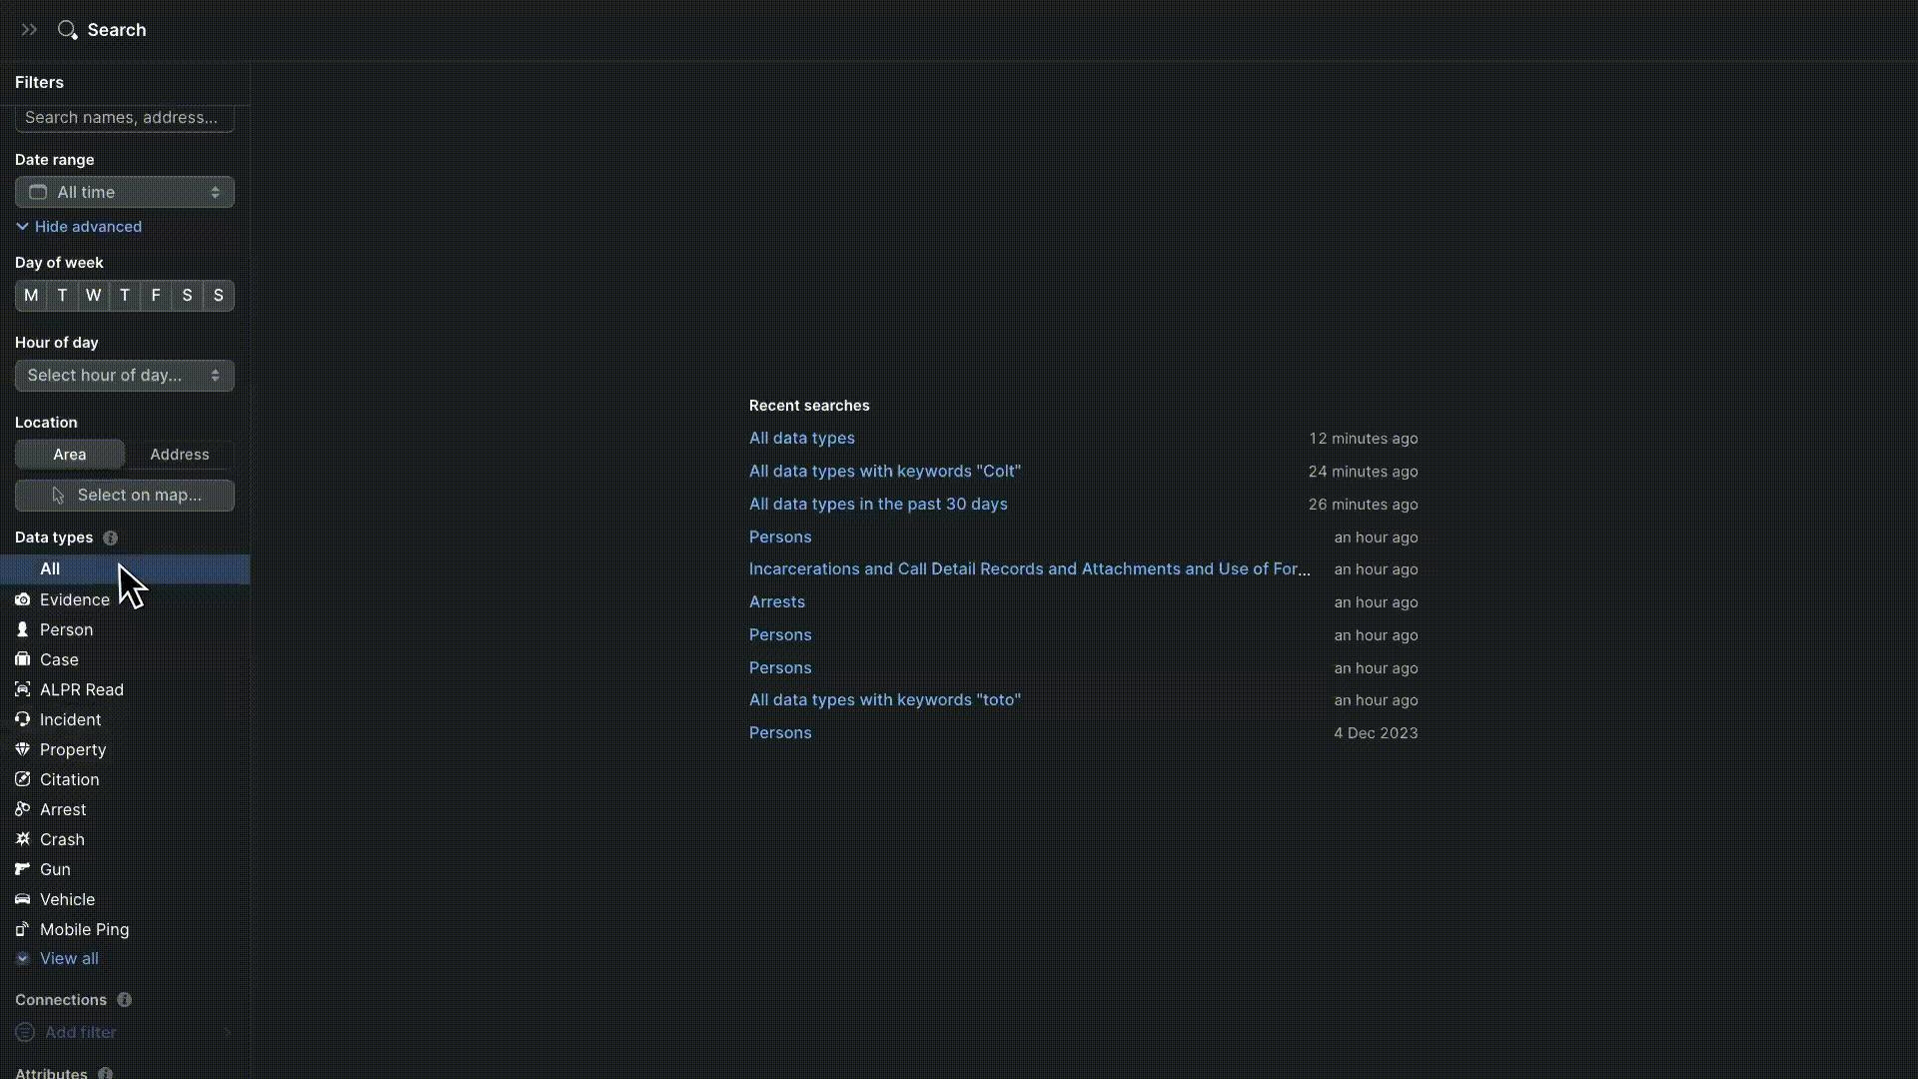Click the Gun icon
1918x1079 pixels.
(x=22, y=869)
